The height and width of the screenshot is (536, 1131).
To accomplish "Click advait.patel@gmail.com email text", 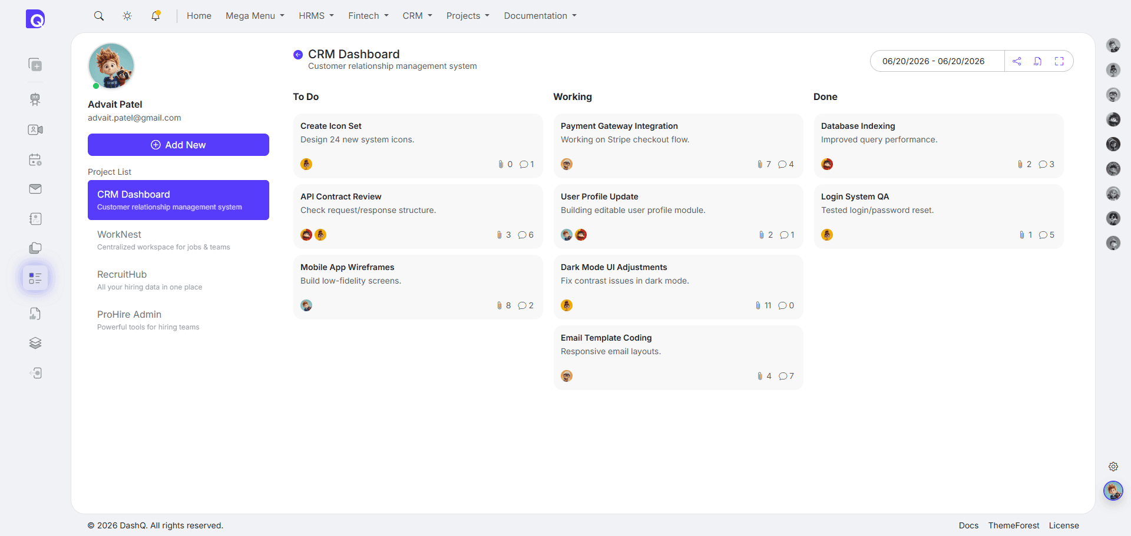I will coord(134,118).
